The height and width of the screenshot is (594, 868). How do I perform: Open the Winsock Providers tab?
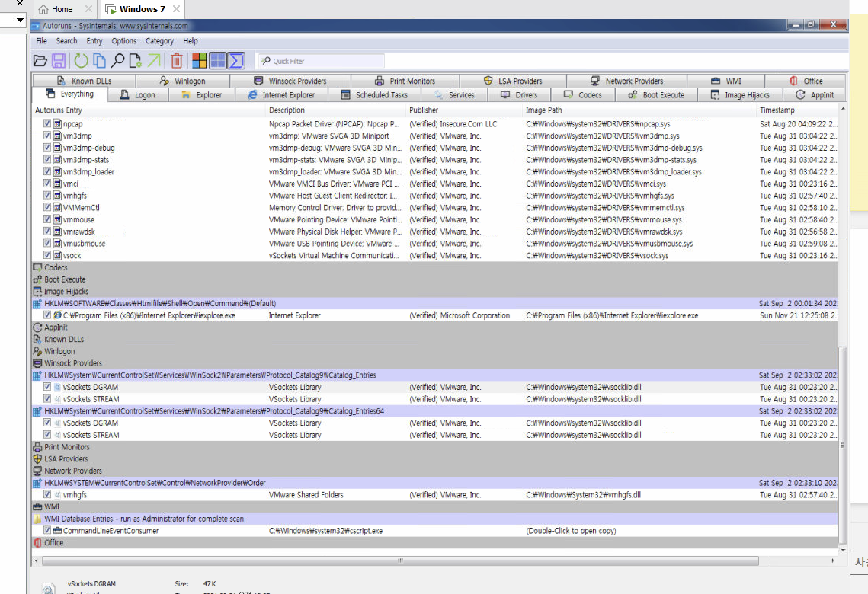click(290, 81)
